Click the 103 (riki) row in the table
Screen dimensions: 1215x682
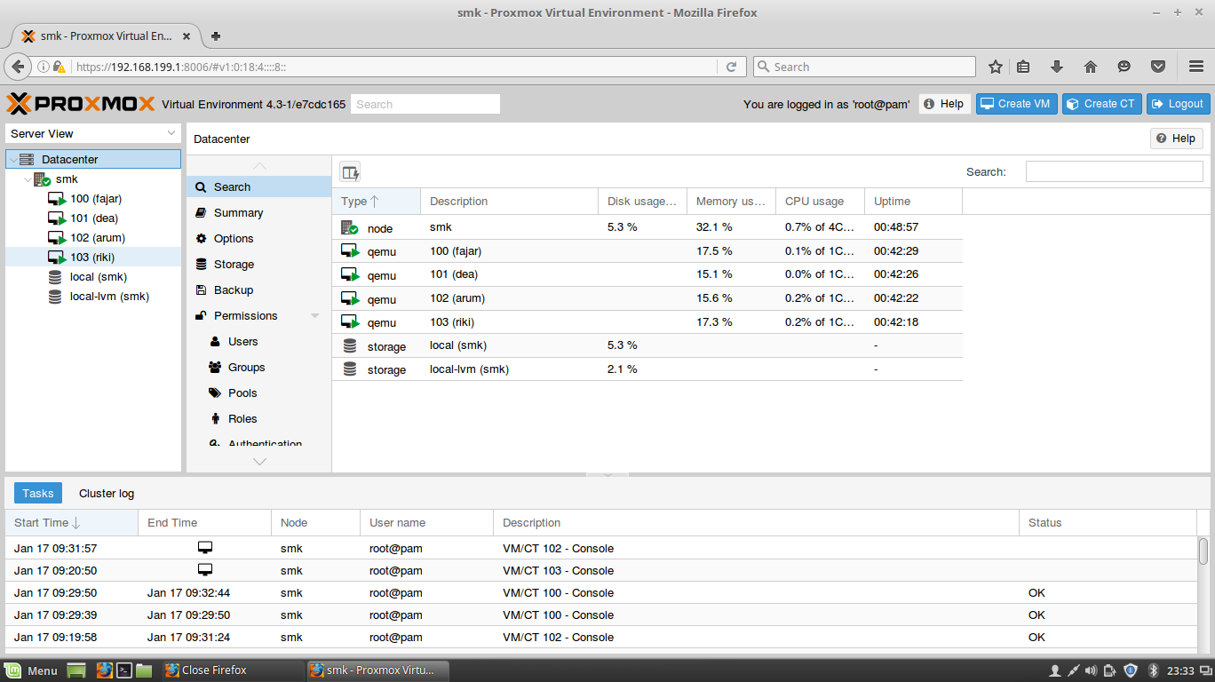coord(647,322)
